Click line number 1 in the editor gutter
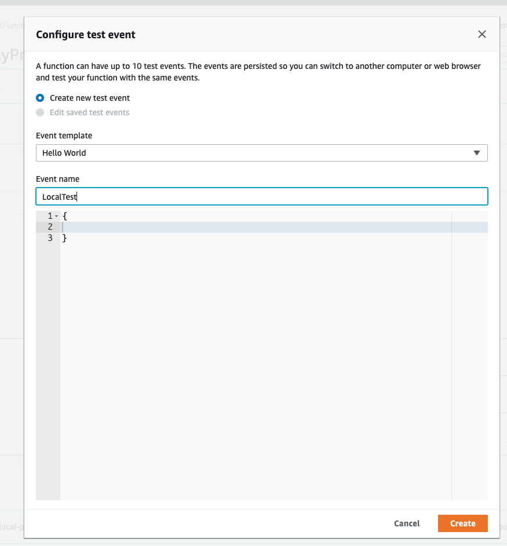This screenshot has width=507, height=546. (x=50, y=216)
